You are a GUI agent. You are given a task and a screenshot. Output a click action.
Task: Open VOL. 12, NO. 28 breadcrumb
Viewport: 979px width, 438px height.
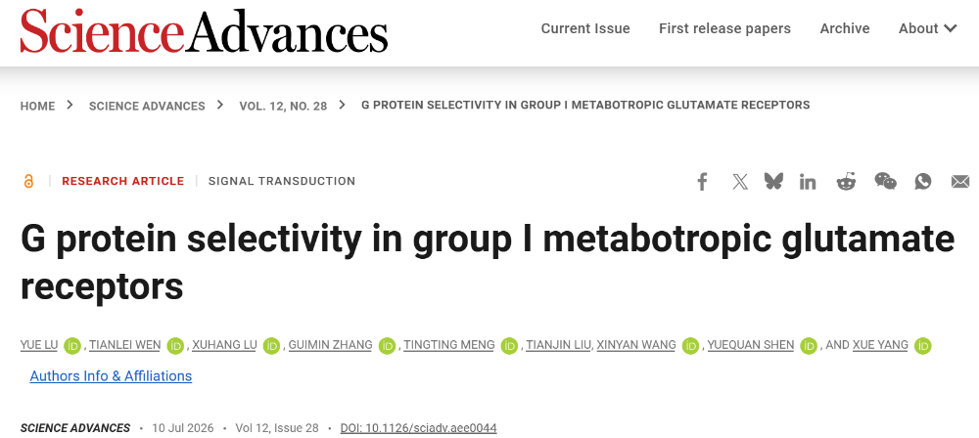click(x=283, y=106)
